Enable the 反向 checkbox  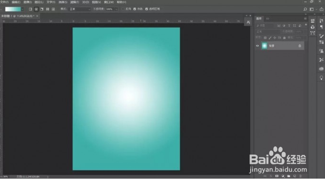[123, 9]
